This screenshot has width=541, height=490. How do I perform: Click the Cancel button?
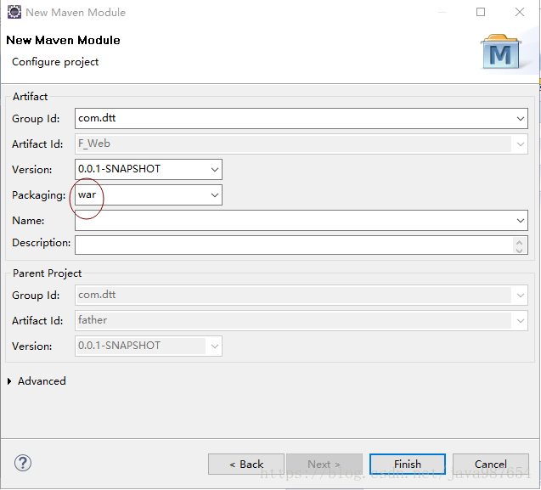point(491,465)
